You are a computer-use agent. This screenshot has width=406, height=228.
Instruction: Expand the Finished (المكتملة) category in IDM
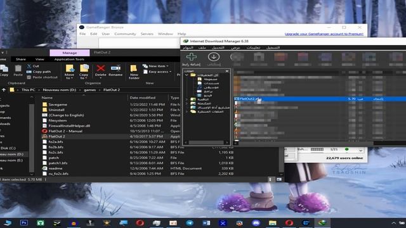(187, 103)
